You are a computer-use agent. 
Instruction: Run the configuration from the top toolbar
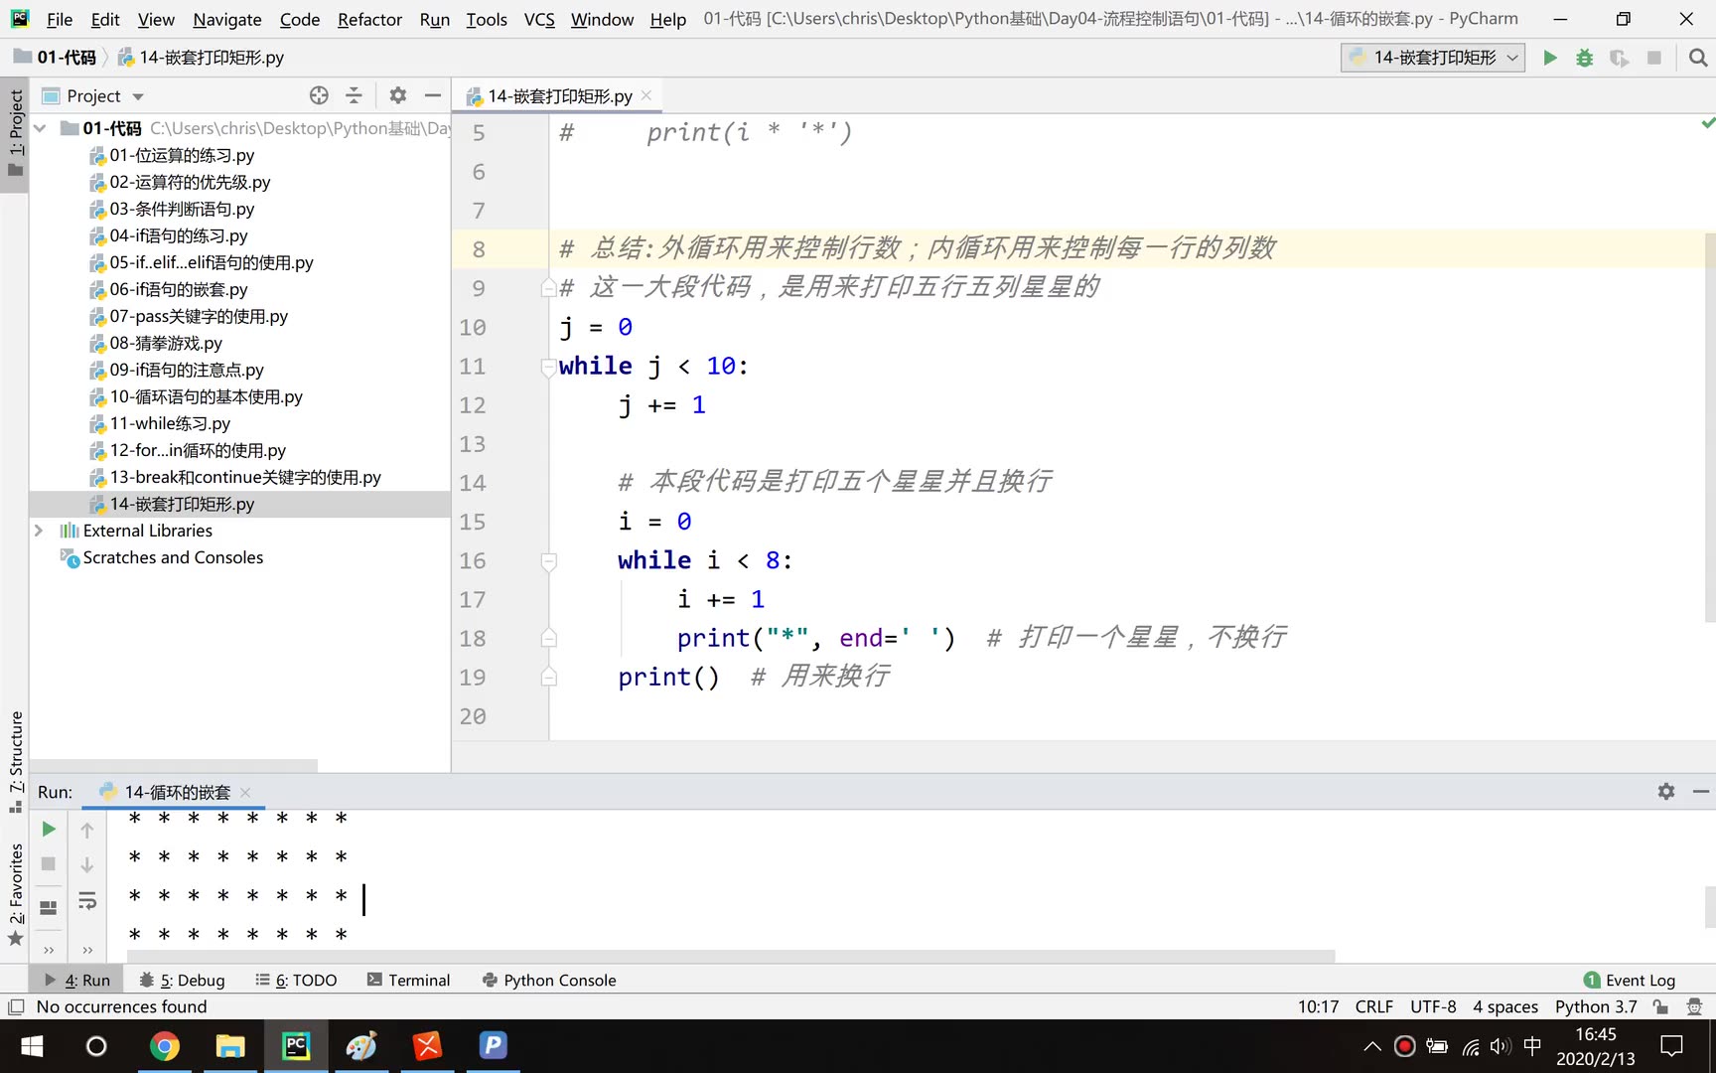click(x=1549, y=58)
